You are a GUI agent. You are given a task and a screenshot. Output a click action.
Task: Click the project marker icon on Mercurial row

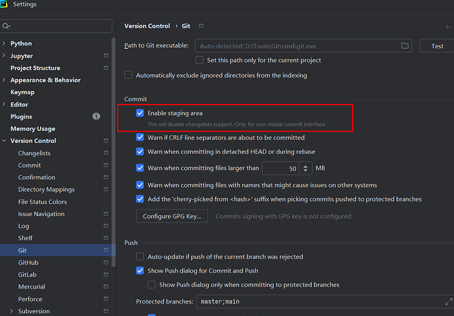106,286
